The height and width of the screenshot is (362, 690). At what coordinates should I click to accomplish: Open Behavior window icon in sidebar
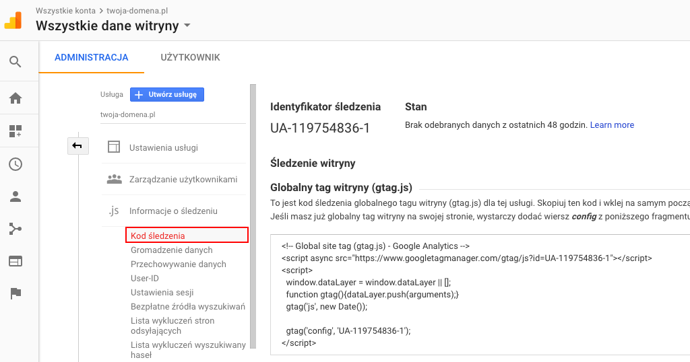point(15,261)
